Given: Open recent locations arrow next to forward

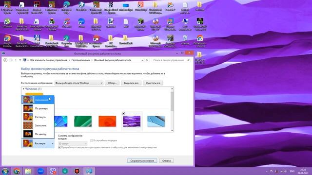Looking at the screenshot, I should tap(16, 60).
